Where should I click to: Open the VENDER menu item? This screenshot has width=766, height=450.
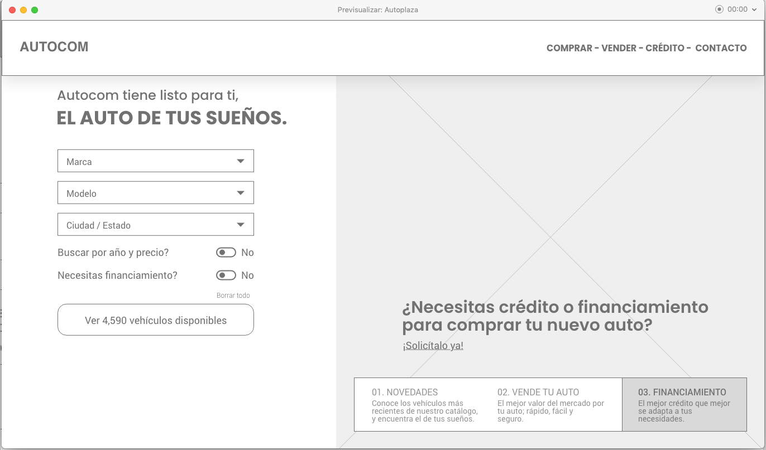click(x=619, y=48)
